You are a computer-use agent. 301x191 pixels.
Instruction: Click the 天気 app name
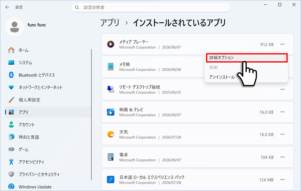[x=124, y=132]
